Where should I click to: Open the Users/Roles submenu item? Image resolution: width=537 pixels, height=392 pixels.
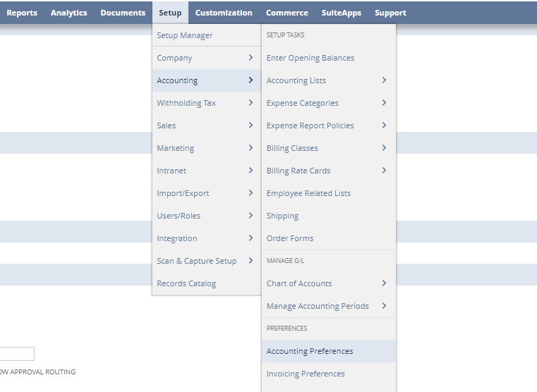[207, 216]
